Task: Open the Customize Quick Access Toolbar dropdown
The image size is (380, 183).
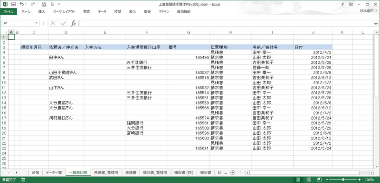Action: [x=59, y=4]
